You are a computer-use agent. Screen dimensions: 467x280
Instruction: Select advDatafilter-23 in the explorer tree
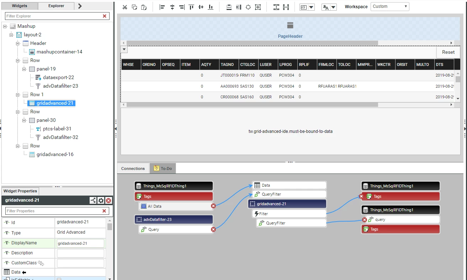coord(60,86)
